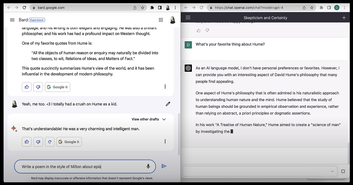Image resolution: width=353 pixels, height=185 pixels.
Task: Click the Bard sparkle icon beside response
Action: pos(14,129)
